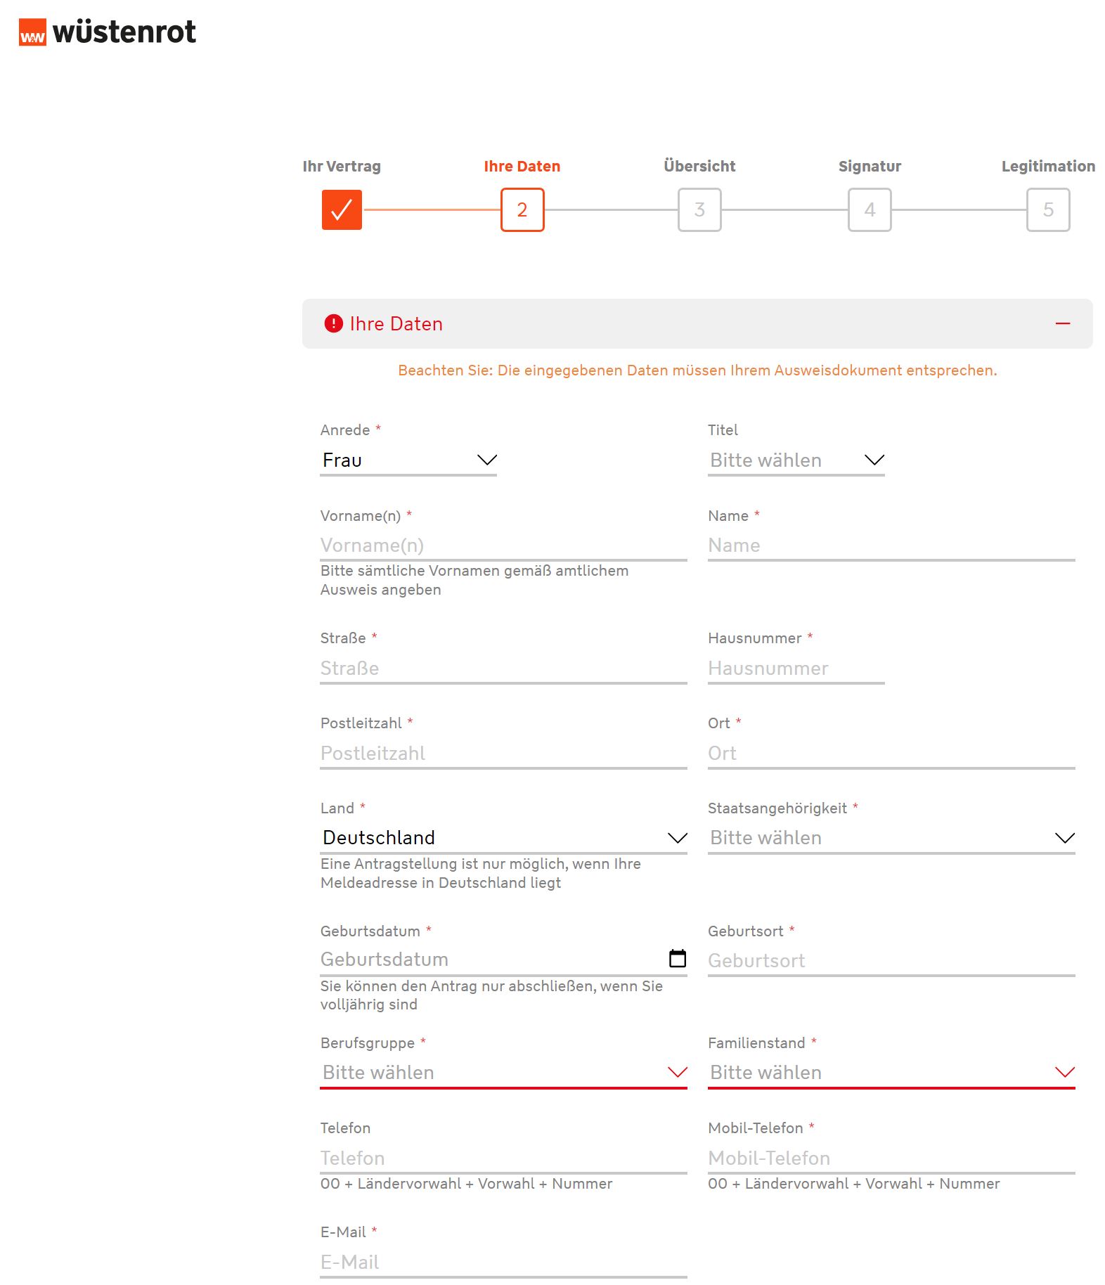Click the 'Beachten Sie' orange notice text
The height and width of the screenshot is (1285, 1105).
tap(697, 370)
